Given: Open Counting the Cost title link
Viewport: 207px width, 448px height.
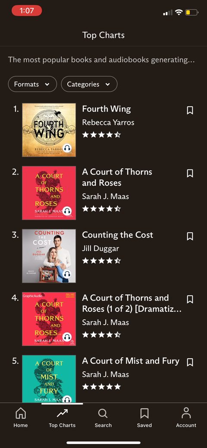Looking at the screenshot, I should click(x=117, y=235).
